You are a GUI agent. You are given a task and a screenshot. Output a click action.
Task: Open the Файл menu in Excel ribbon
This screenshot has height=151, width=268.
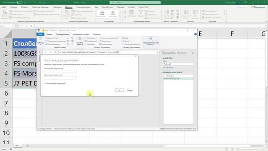(x=4, y=7)
